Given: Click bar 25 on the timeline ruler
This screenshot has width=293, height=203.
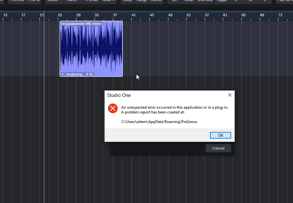Looking at the screenshot, I should click(60, 15).
